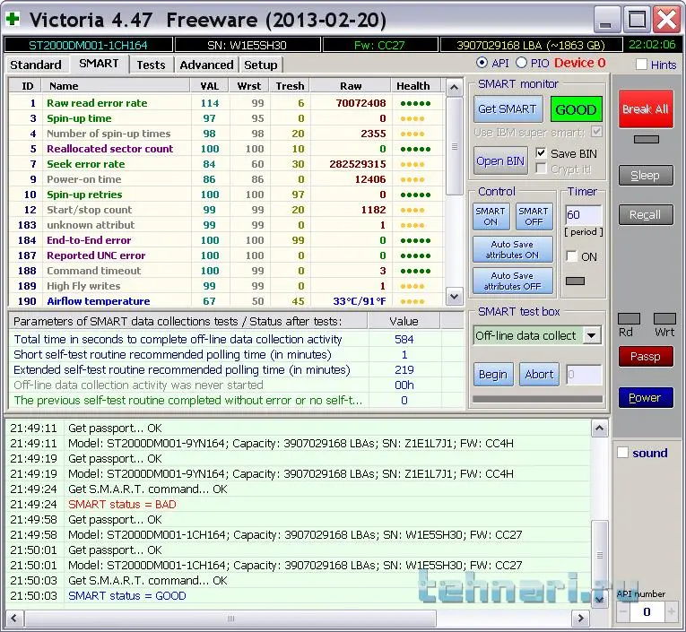Viewport: 686px width, 632px height.
Task: Open the Setup tab
Action: (261, 65)
